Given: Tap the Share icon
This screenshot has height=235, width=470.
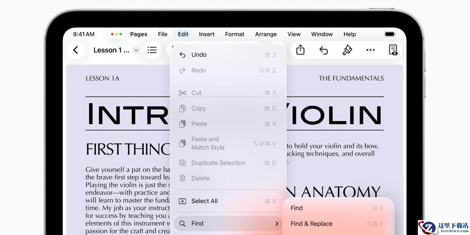Looking at the screenshot, I should click(300, 50).
